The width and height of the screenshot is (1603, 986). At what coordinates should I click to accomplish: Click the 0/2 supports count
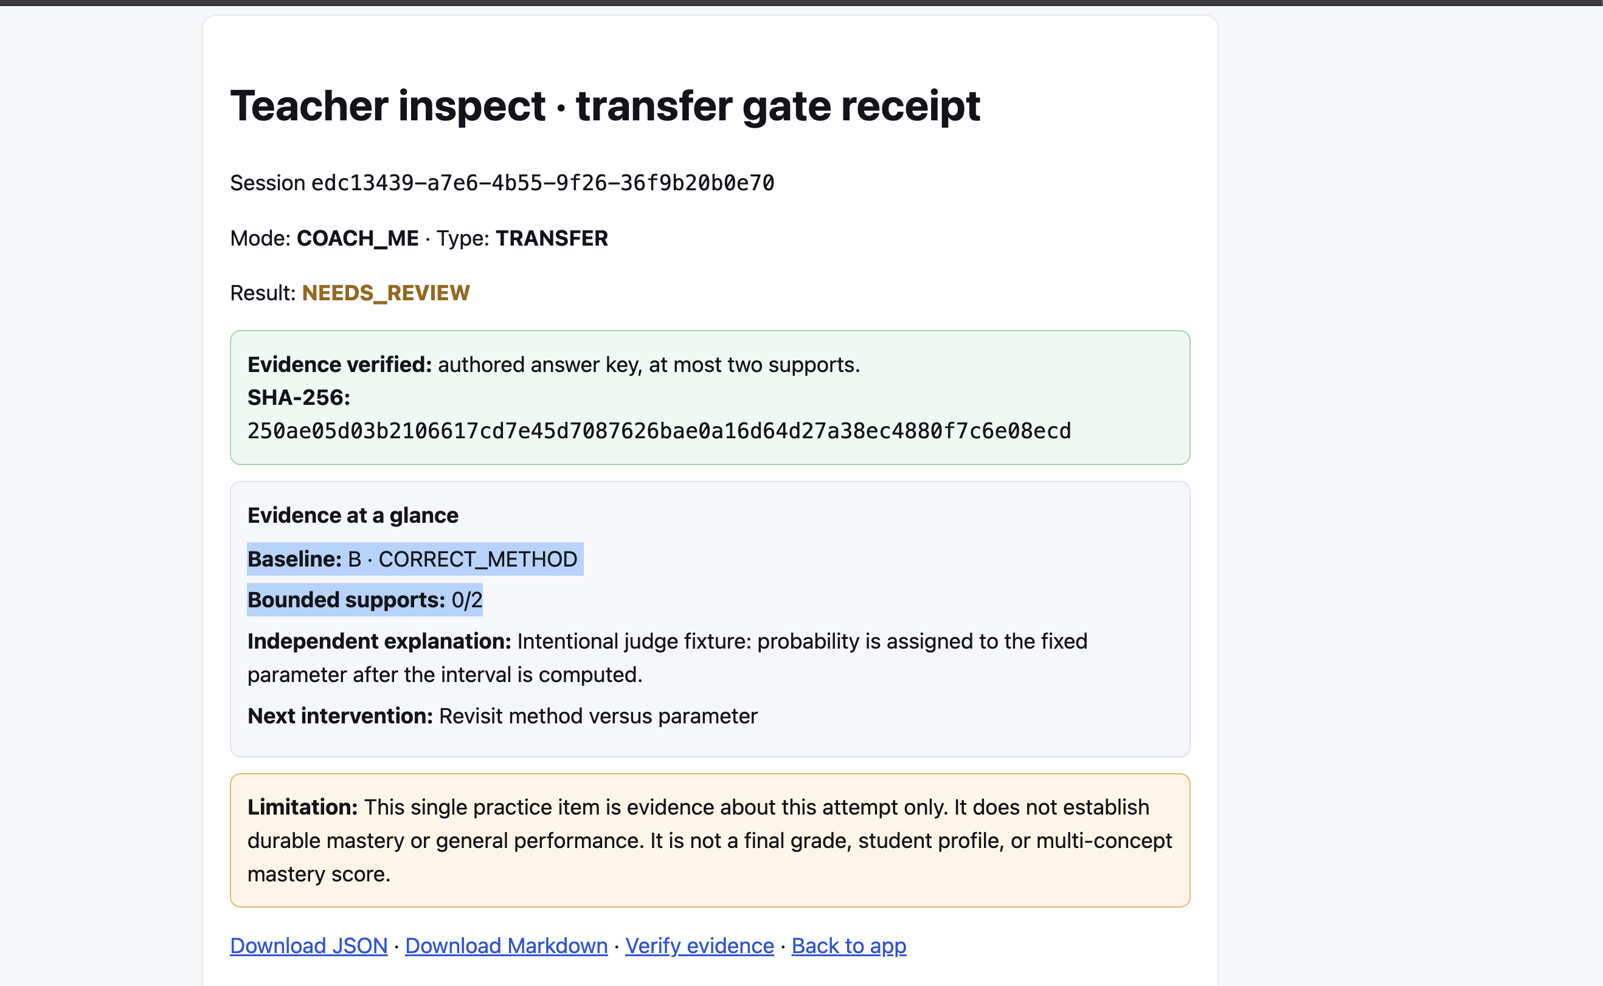click(x=467, y=599)
